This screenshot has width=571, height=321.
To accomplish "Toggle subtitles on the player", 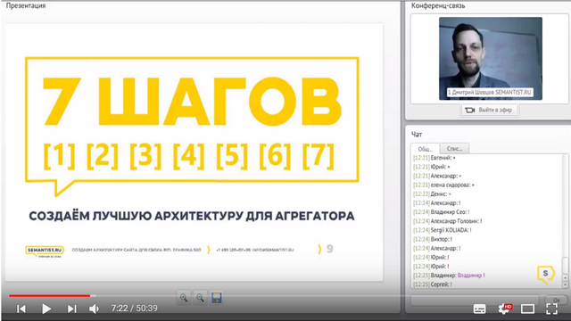I will (479, 309).
